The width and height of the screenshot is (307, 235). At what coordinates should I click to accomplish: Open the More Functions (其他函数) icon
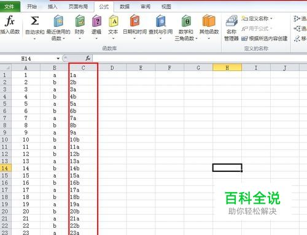click(x=209, y=21)
